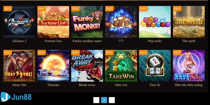The image size is (210, 105).
Task: Open The Myth game tile
Action: [189, 22]
